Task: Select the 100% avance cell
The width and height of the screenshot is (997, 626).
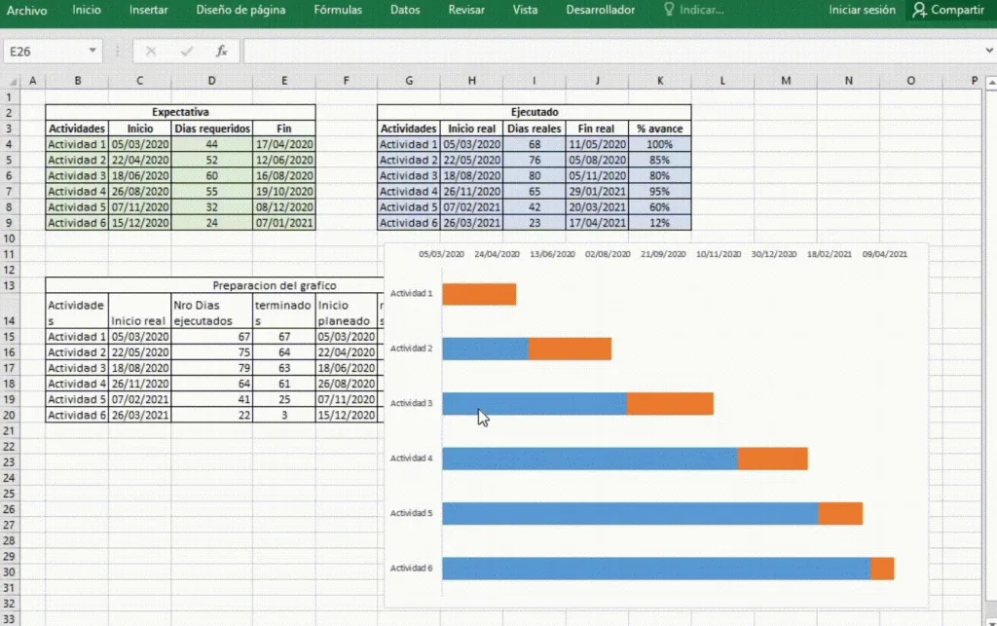Action: 659,144
